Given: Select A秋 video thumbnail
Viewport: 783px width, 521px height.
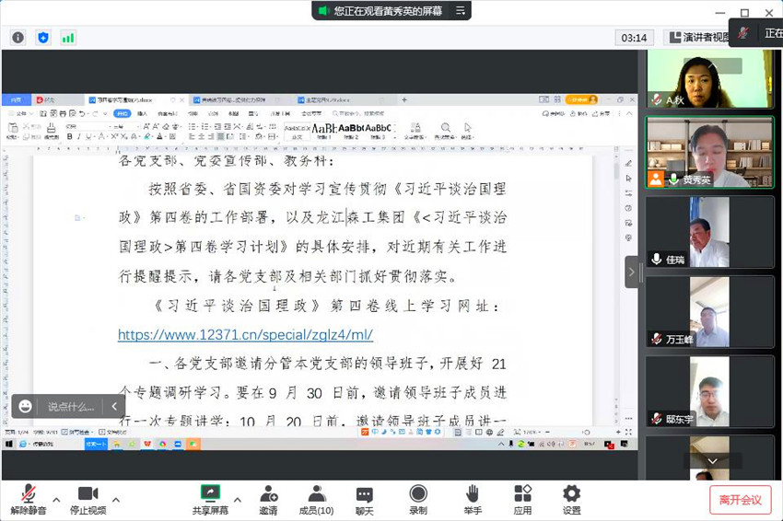Looking at the screenshot, I should tap(709, 79).
